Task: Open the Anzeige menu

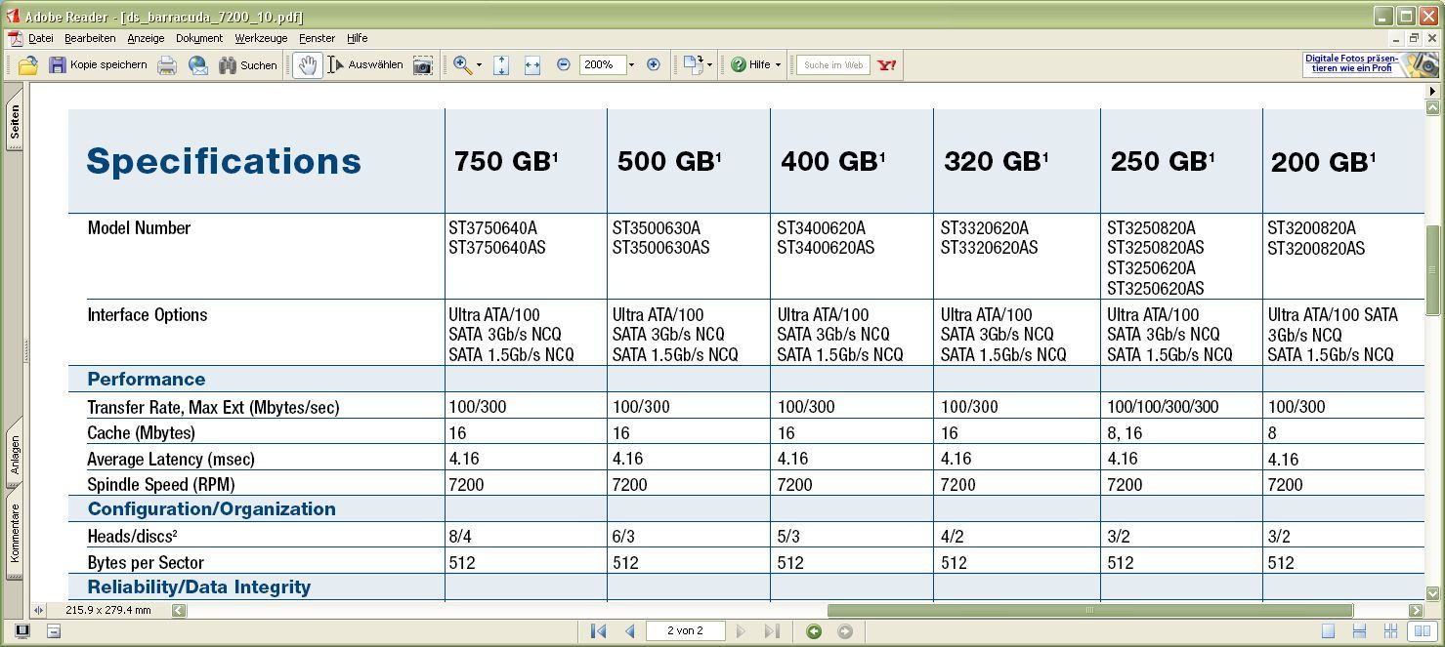Action: (146, 38)
